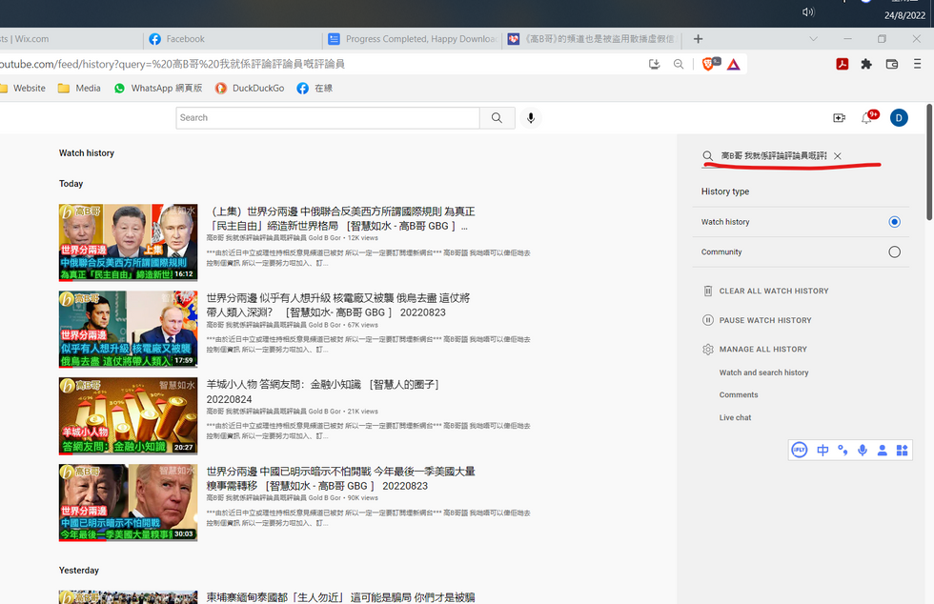Open the grid tools icon in IME toolbar
Image resolution: width=934 pixels, height=604 pixels.
(x=902, y=451)
